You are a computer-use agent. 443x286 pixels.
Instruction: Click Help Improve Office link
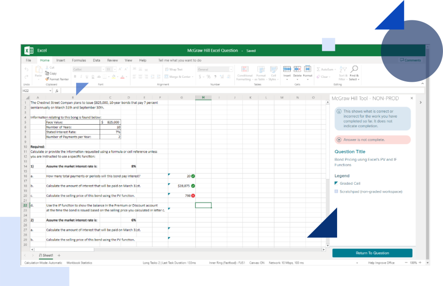coord(381,263)
